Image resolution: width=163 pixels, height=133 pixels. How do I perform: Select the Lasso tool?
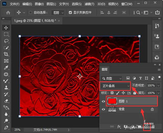click(x=6, y=41)
